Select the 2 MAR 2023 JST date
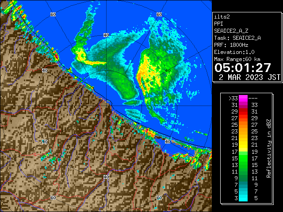 249,77
